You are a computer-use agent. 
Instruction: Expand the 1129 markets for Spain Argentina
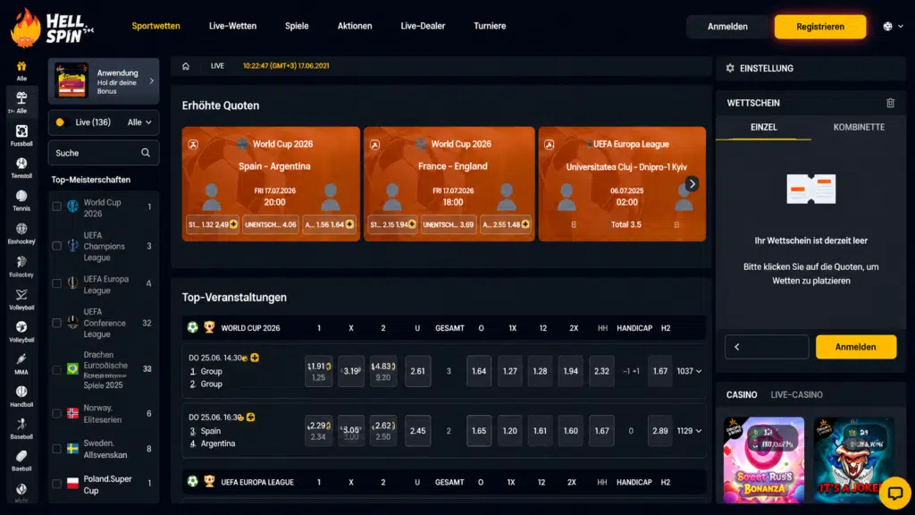coord(689,430)
